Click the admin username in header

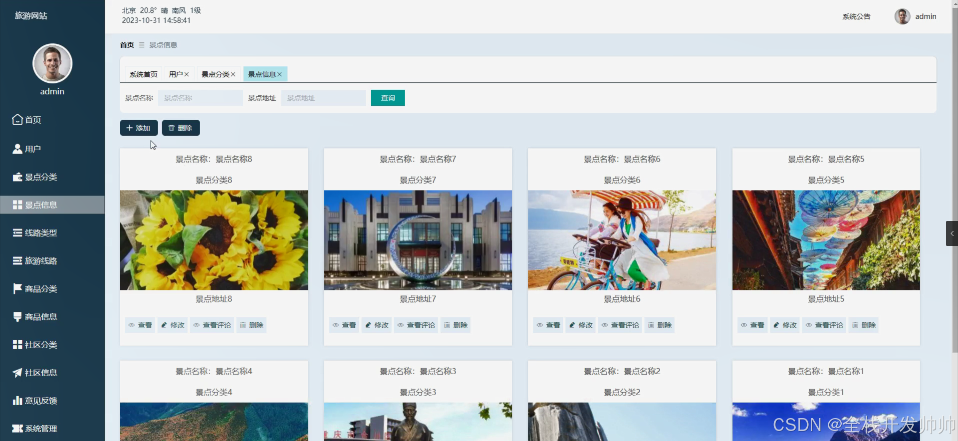pyautogui.click(x=926, y=16)
